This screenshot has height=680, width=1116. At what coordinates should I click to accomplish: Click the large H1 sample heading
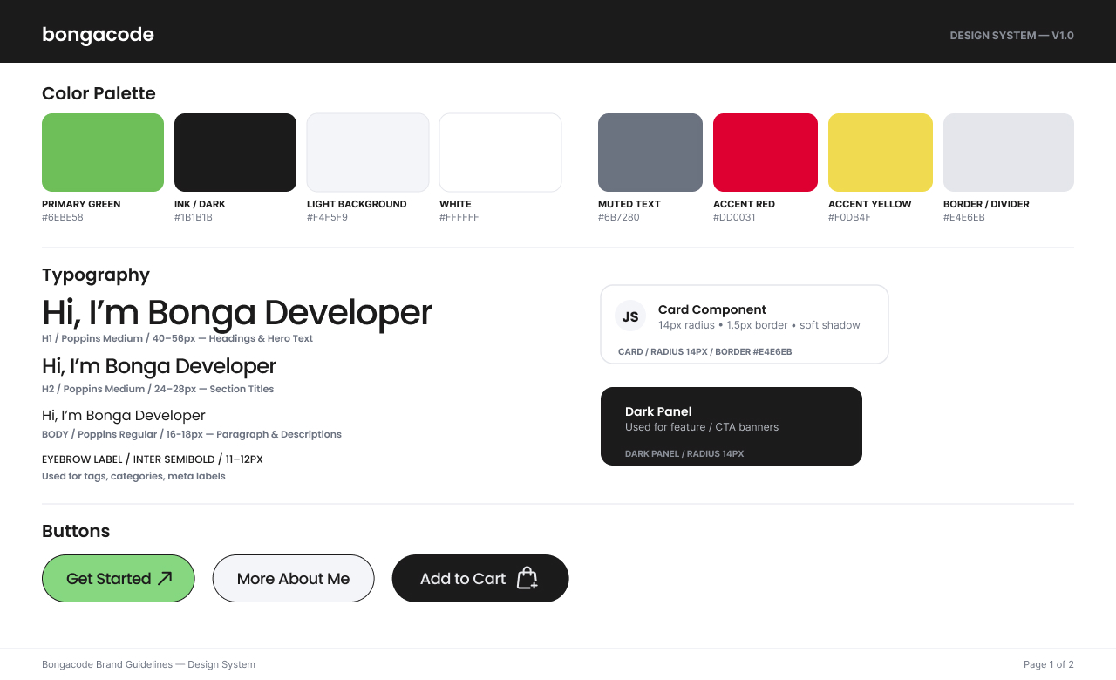(237, 312)
